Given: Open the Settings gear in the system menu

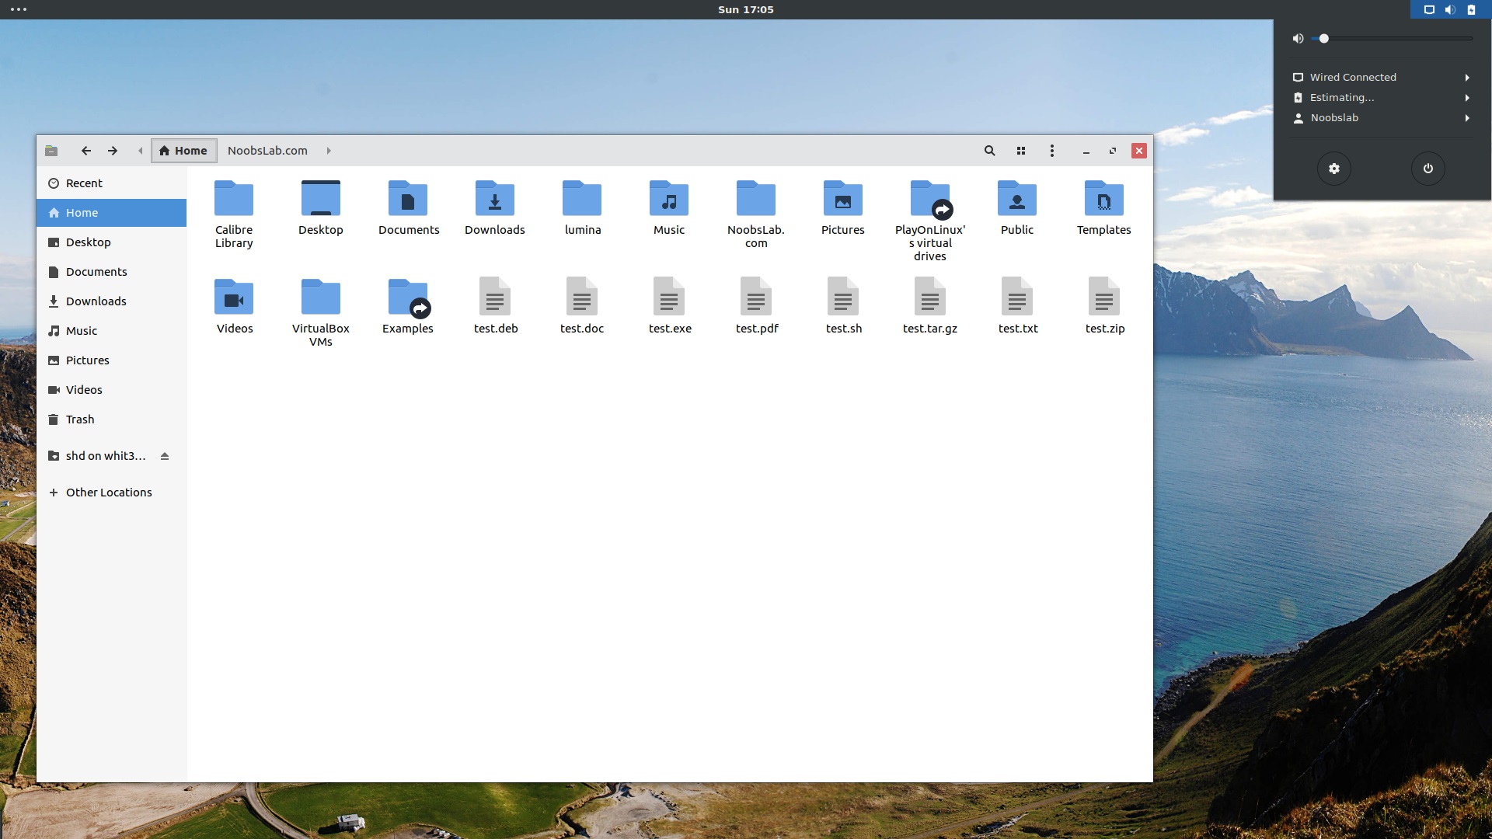Looking at the screenshot, I should [1333, 168].
